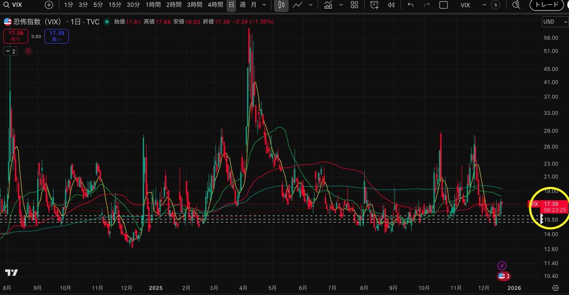This screenshot has height=295, width=569.
Task: Collapse the indicator legend showing 2
Action: 10,51
